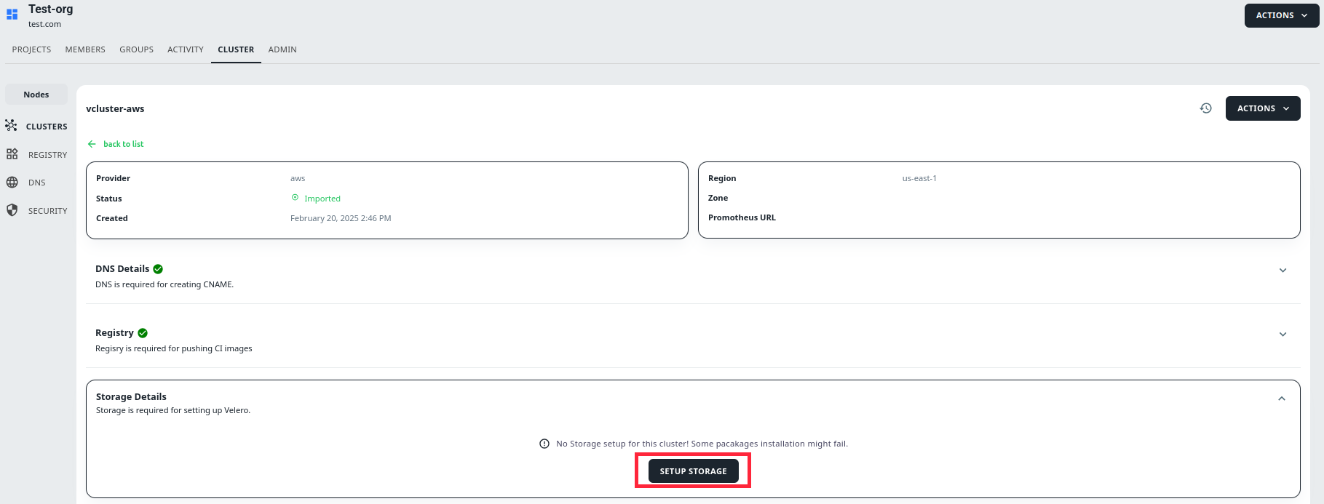The image size is (1324, 504).
Task: Click the Promotheus URL label
Action: click(x=742, y=217)
